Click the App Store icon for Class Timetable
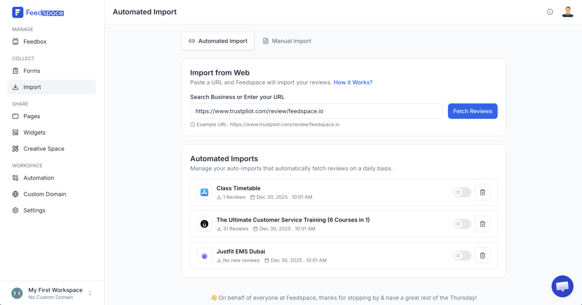The width and height of the screenshot is (582, 305). pos(205,193)
